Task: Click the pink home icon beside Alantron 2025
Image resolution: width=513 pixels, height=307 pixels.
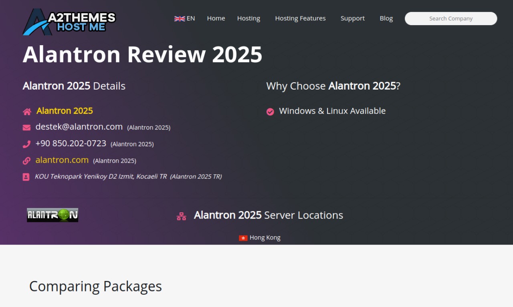Action: pyautogui.click(x=27, y=112)
